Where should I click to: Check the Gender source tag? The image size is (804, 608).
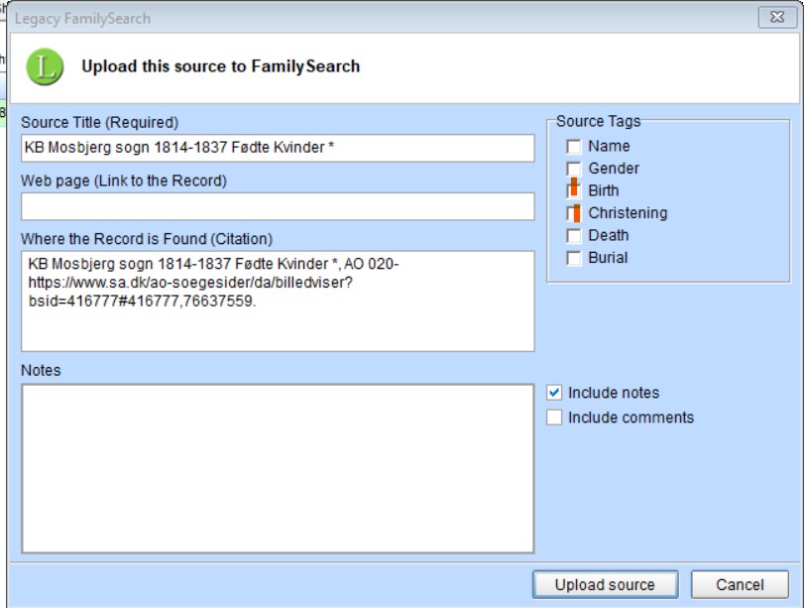574,169
